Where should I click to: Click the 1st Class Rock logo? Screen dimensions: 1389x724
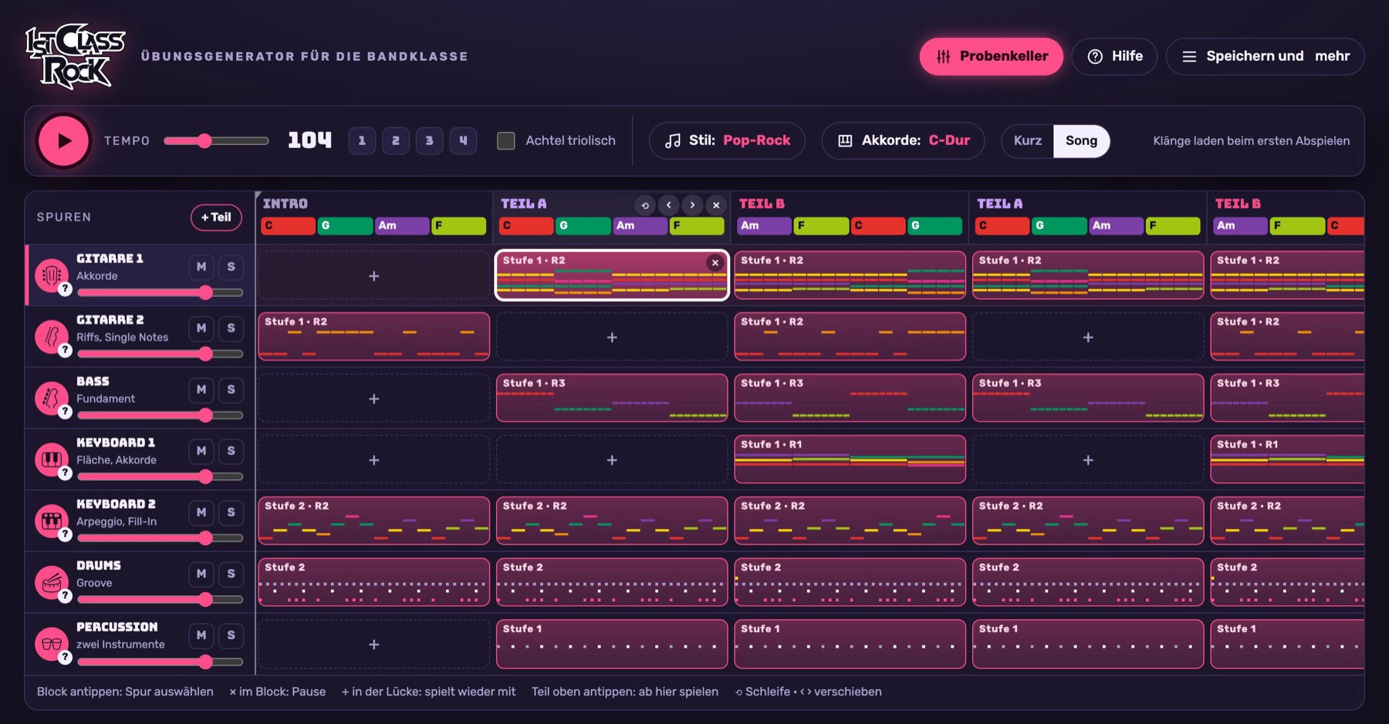[x=75, y=56]
